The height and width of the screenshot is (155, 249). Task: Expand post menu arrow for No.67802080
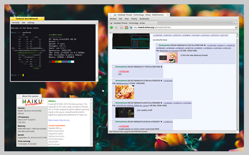162,103
